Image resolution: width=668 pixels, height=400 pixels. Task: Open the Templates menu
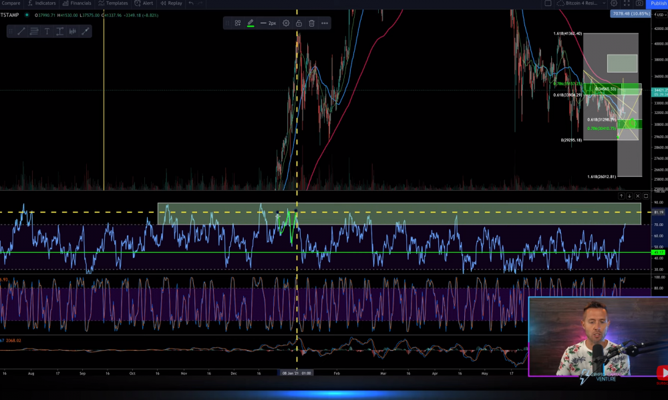[113, 3]
